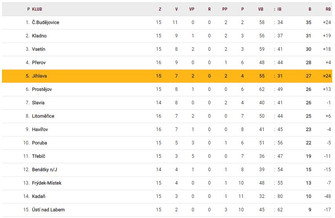Click the Č.Budějovice team name
The width and height of the screenshot is (335, 218).
pos(46,22)
